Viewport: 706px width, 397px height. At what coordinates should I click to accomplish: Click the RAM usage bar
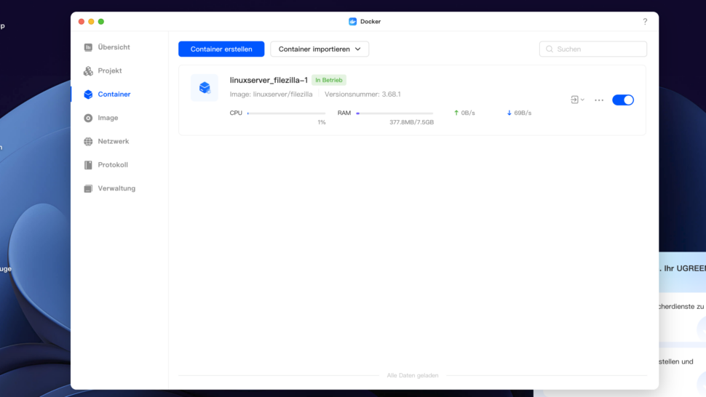click(394, 113)
